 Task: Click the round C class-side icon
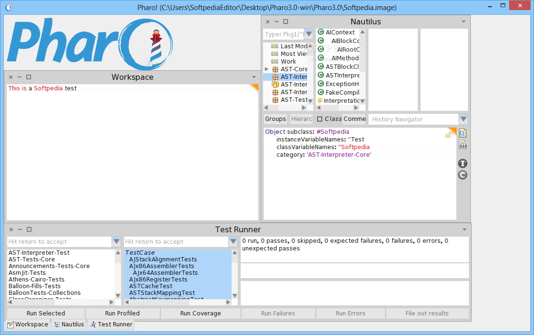click(463, 175)
